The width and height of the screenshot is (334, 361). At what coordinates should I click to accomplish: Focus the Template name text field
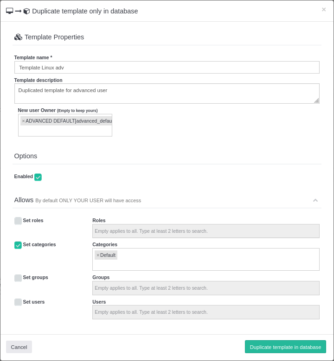coord(167,68)
